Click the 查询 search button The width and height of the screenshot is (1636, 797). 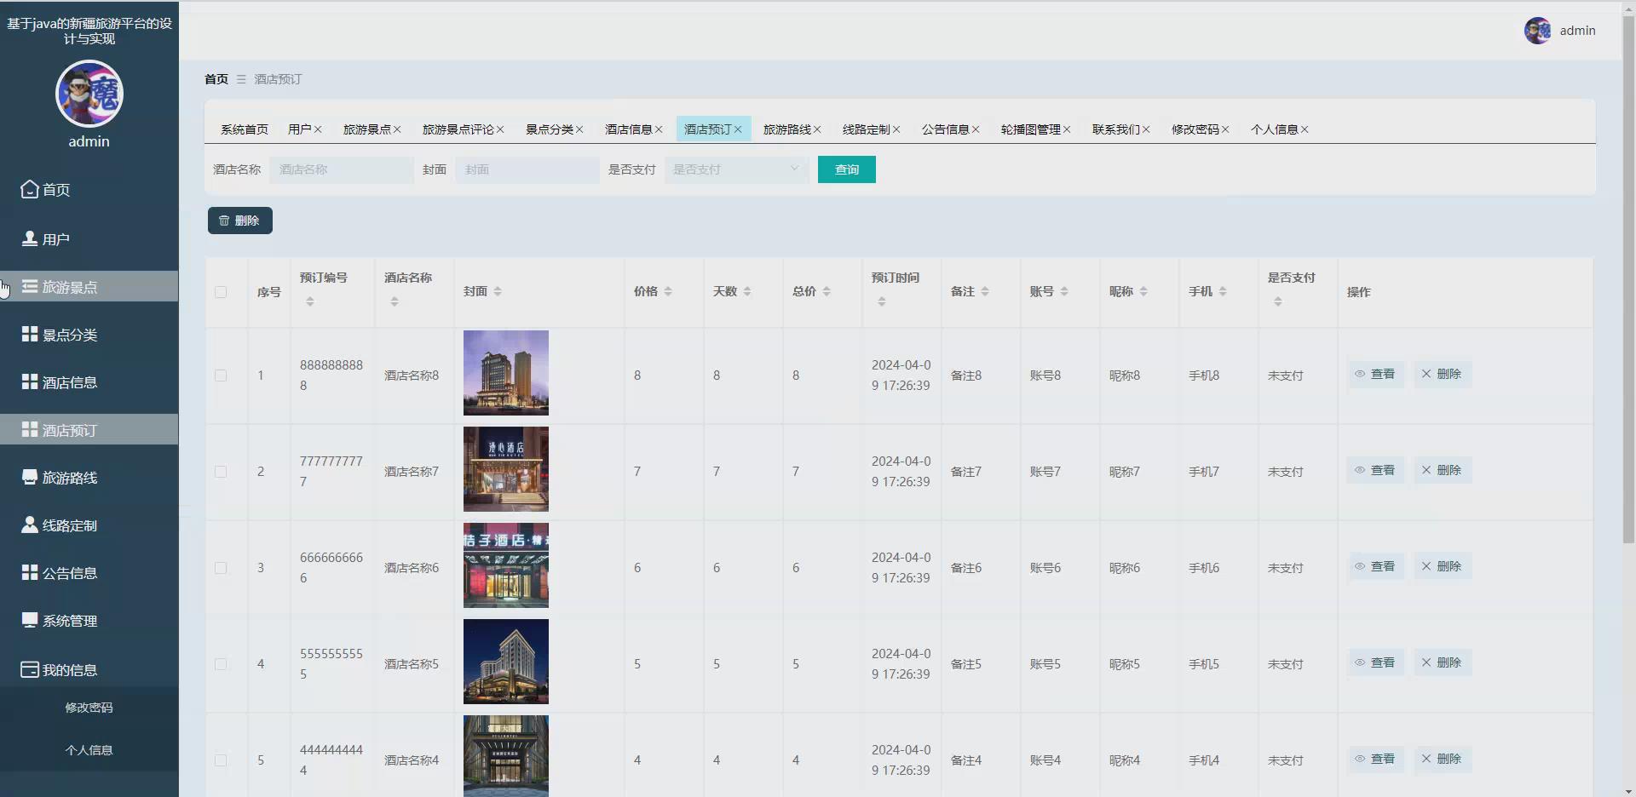click(847, 169)
